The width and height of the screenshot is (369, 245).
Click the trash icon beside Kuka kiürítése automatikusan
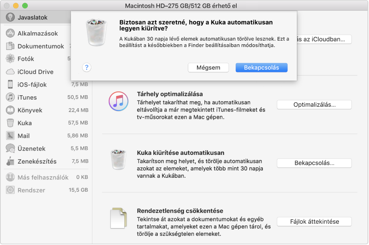[119, 159]
